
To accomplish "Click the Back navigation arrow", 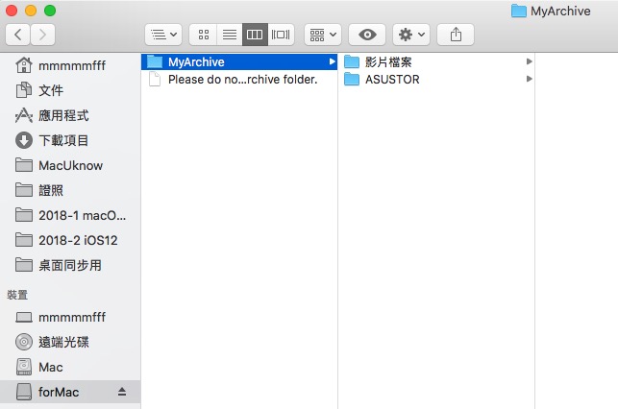I will pyautogui.click(x=19, y=35).
